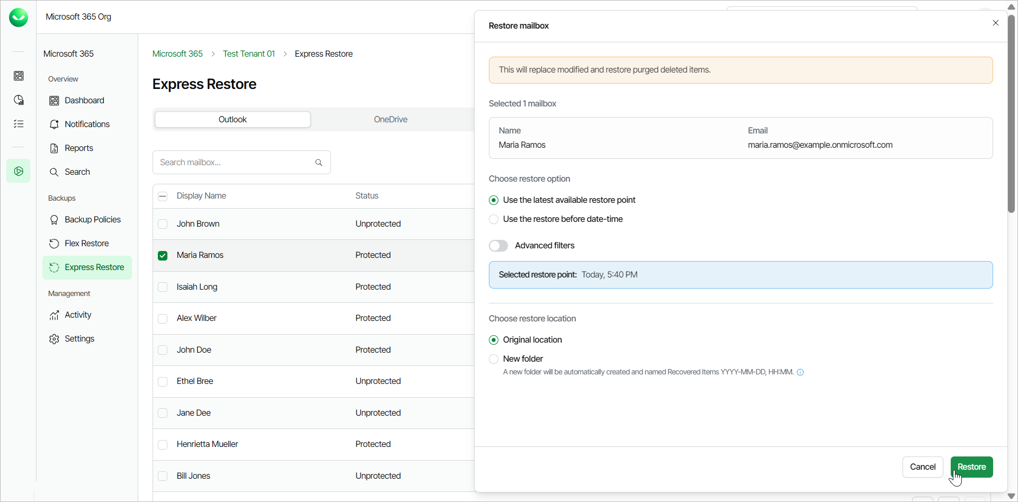Image resolution: width=1018 pixels, height=502 pixels.
Task: Check the John Brown checkbox
Action: [163, 224]
